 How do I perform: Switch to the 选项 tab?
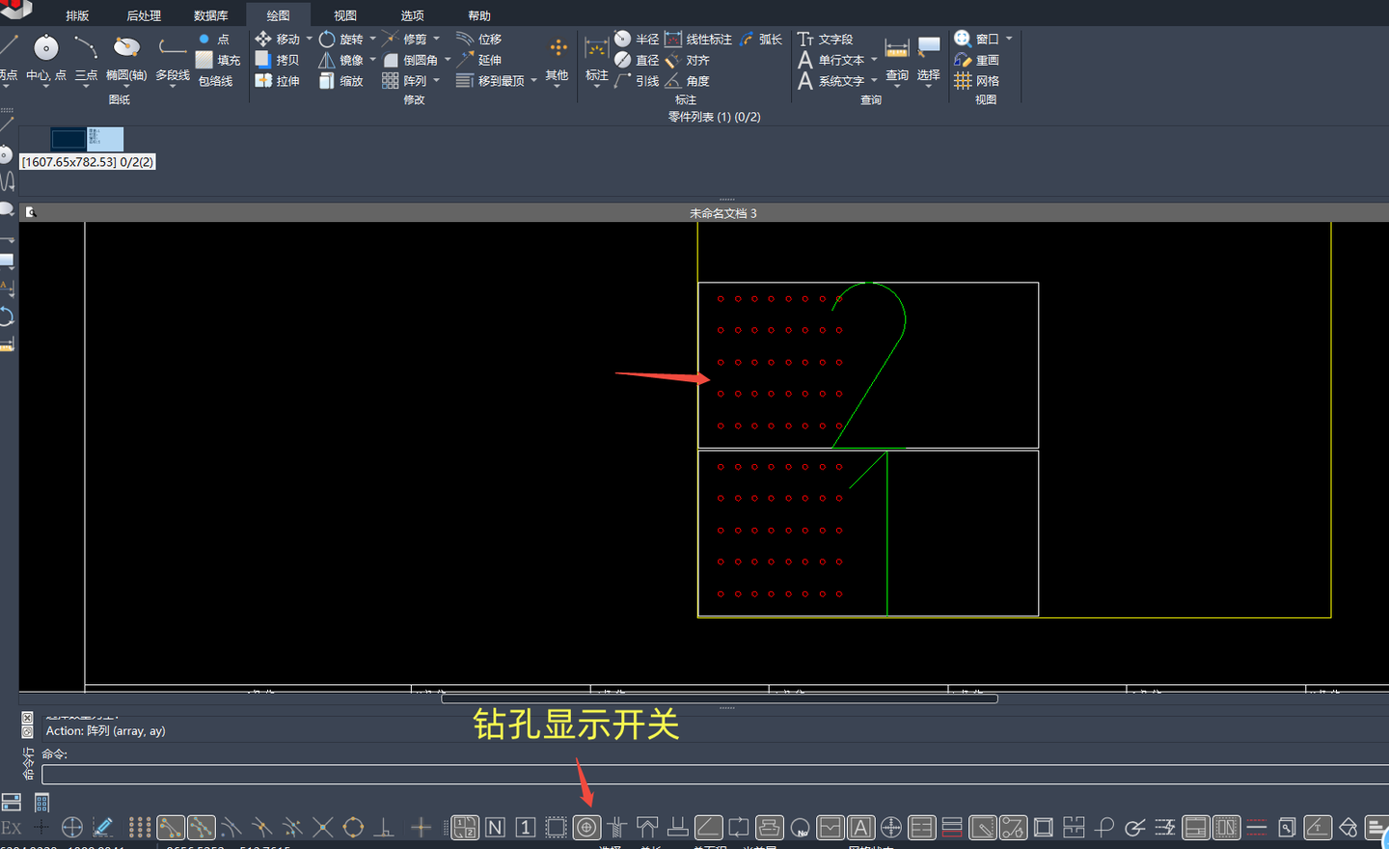point(413,15)
